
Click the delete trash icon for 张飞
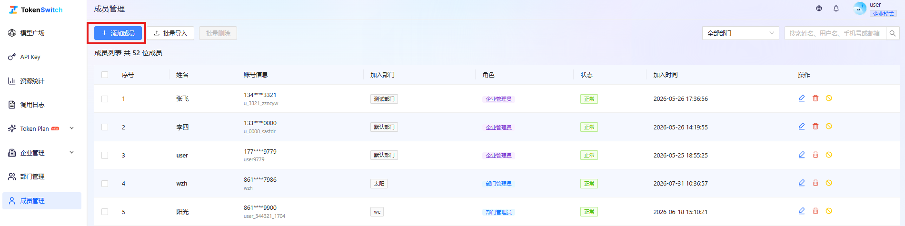(x=815, y=98)
